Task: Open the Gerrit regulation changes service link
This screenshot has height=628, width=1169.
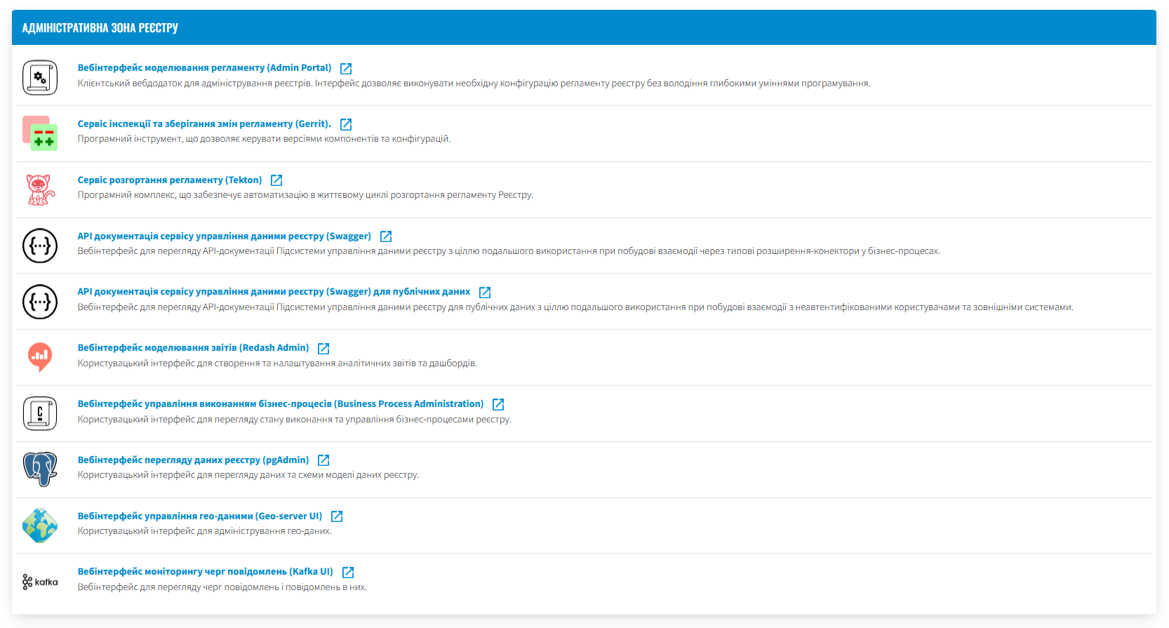Action: click(204, 124)
